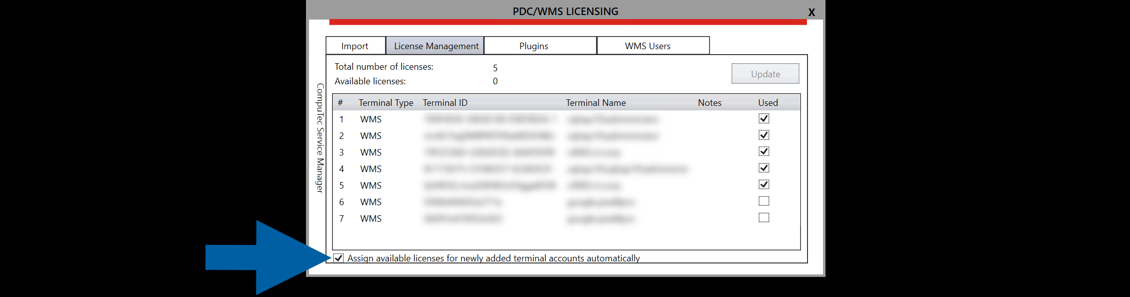Click the Used column header
This screenshot has height=297, width=1130.
point(768,102)
